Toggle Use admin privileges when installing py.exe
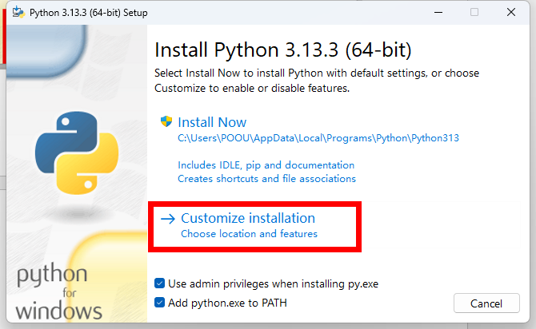536x329 pixels. (160, 283)
